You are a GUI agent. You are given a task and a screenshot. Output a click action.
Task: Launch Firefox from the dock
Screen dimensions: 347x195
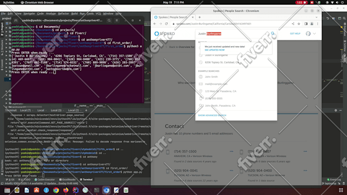point(66,190)
